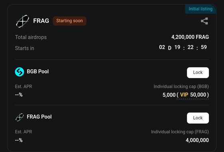The image size is (224, 152).
Task: Click the 4,200,000 FRAG total airdrops value
Action: coord(190,37)
